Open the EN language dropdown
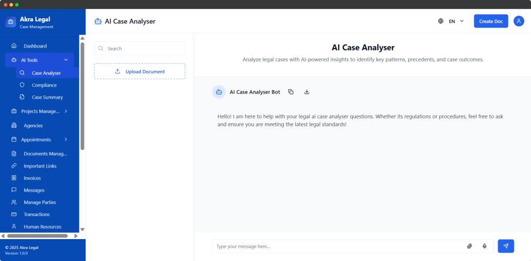531x261 pixels. click(456, 21)
